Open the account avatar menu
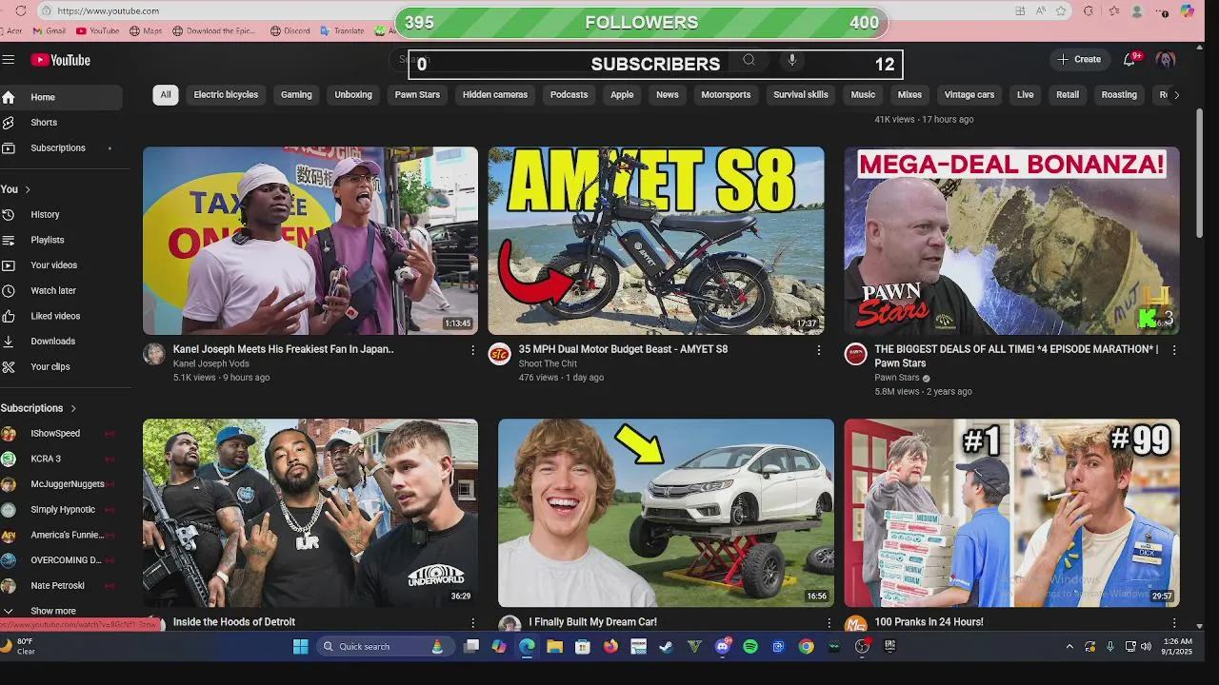 click(x=1166, y=59)
